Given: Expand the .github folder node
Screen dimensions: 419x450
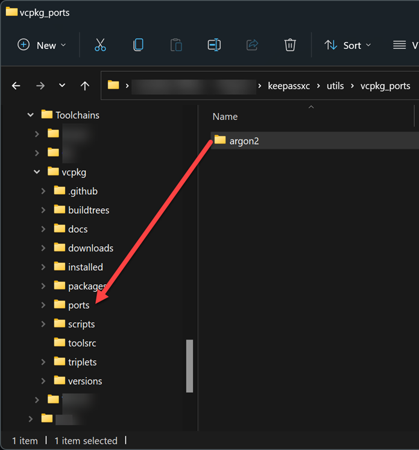Looking at the screenshot, I should (x=43, y=191).
